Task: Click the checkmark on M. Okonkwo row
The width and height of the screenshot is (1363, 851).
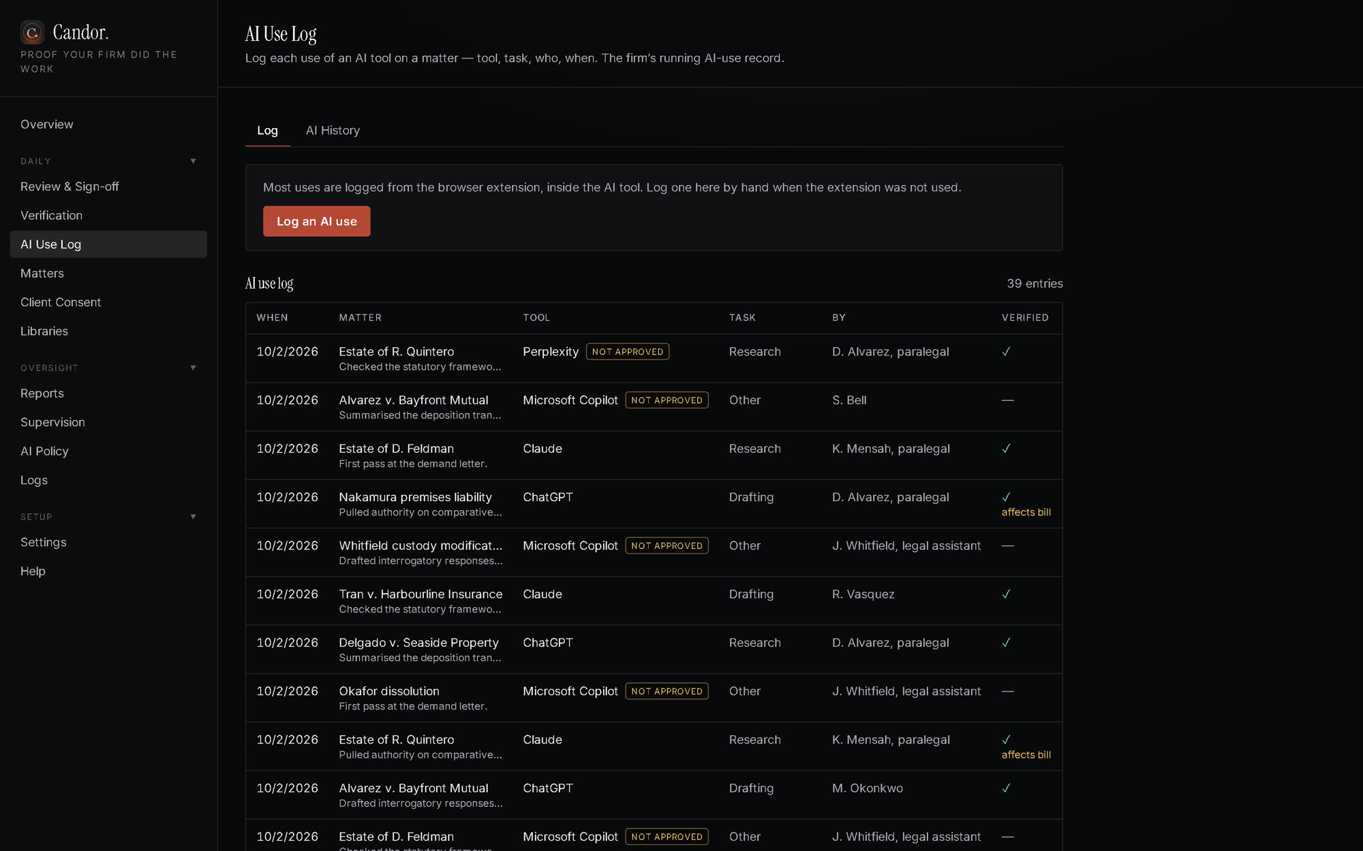Action: point(1007,788)
